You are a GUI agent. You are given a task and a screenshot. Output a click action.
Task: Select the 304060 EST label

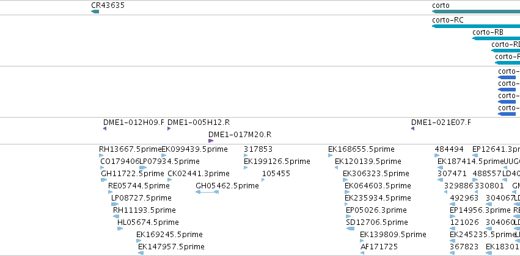(500, 222)
